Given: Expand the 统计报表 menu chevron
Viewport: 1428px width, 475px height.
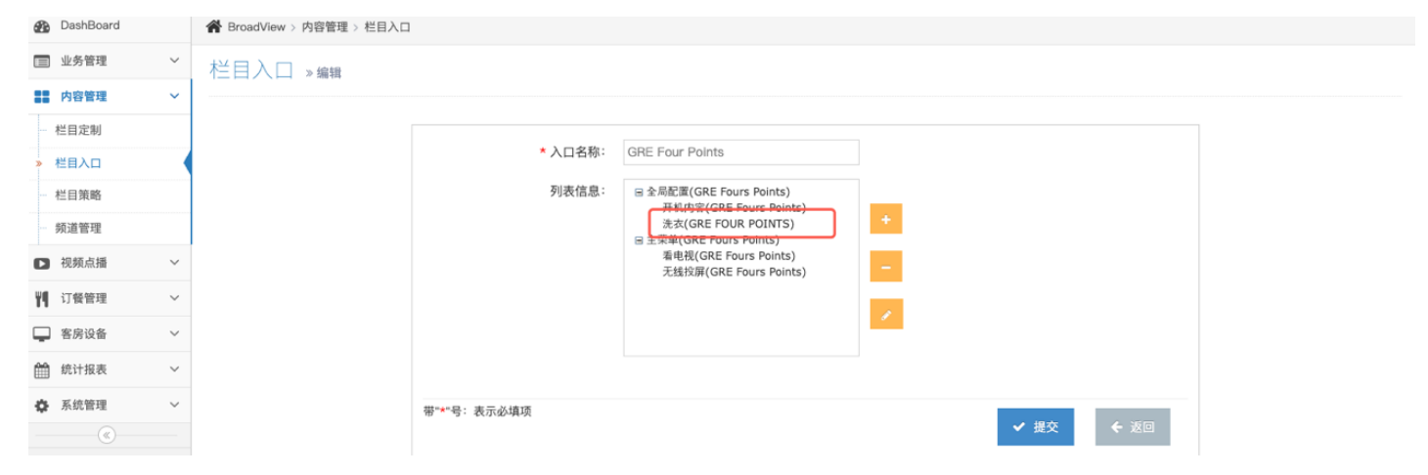Looking at the screenshot, I should pos(174,369).
